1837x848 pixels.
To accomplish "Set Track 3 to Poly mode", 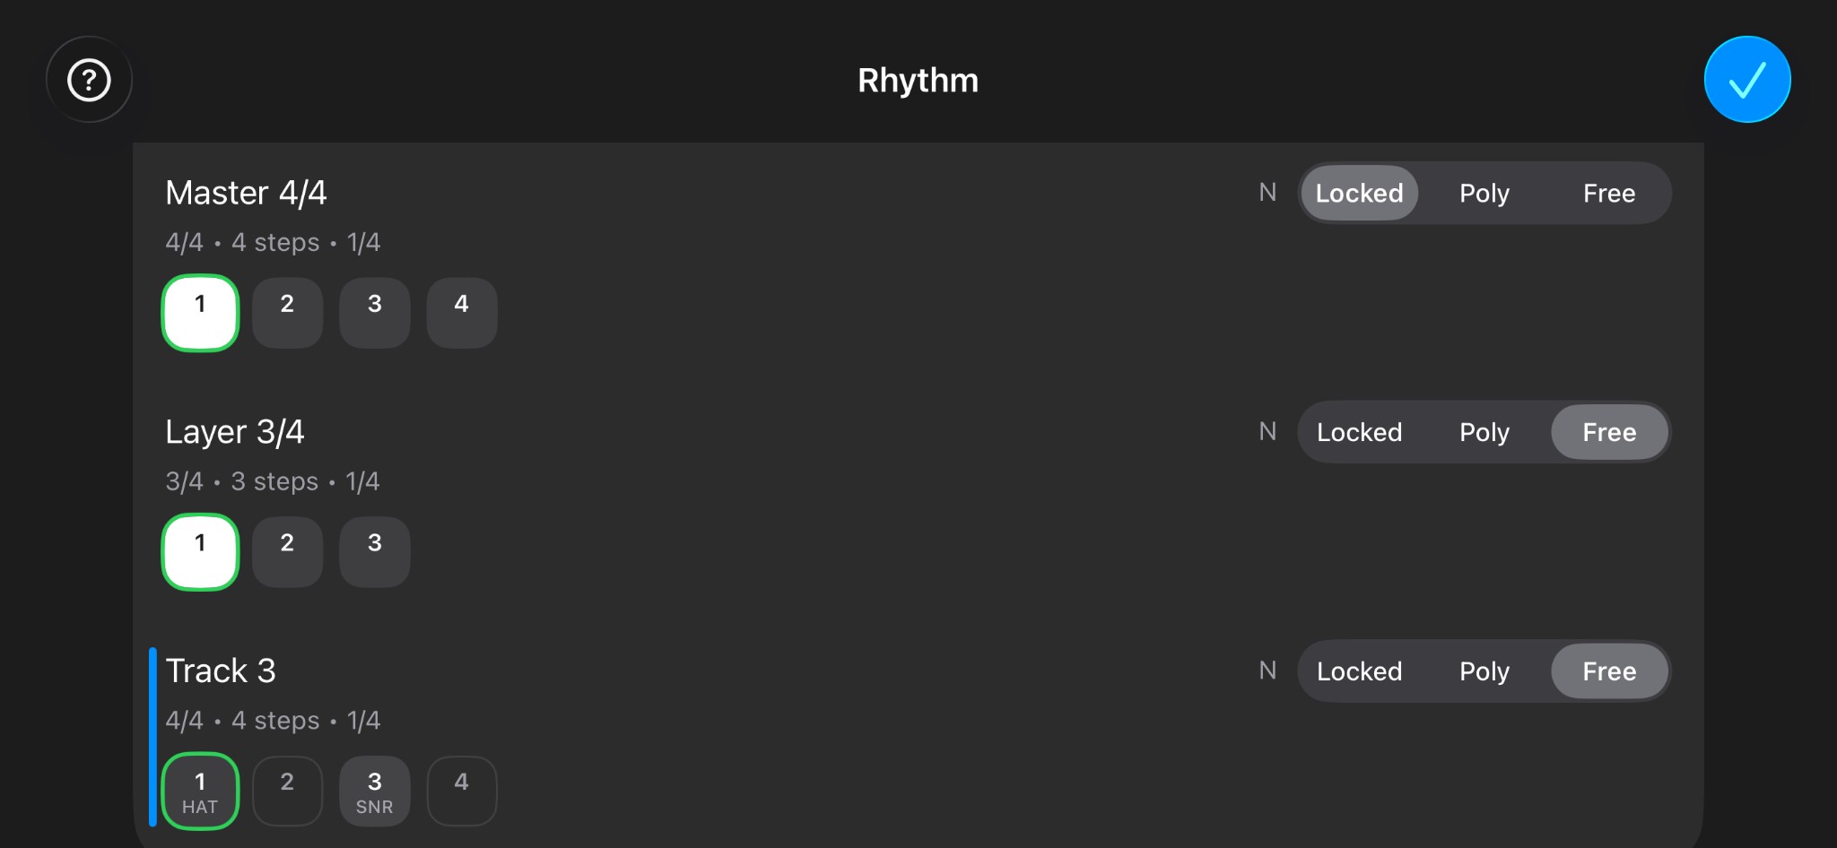I will (1484, 671).
